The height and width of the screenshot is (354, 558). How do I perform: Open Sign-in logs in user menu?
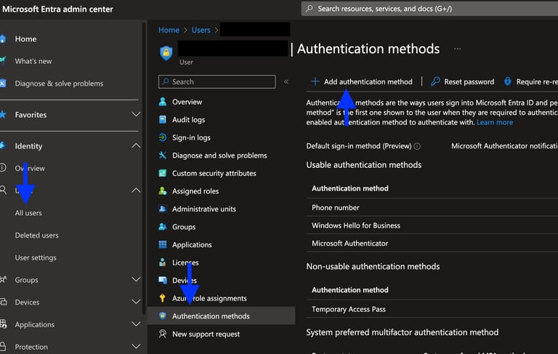point(191,137)
